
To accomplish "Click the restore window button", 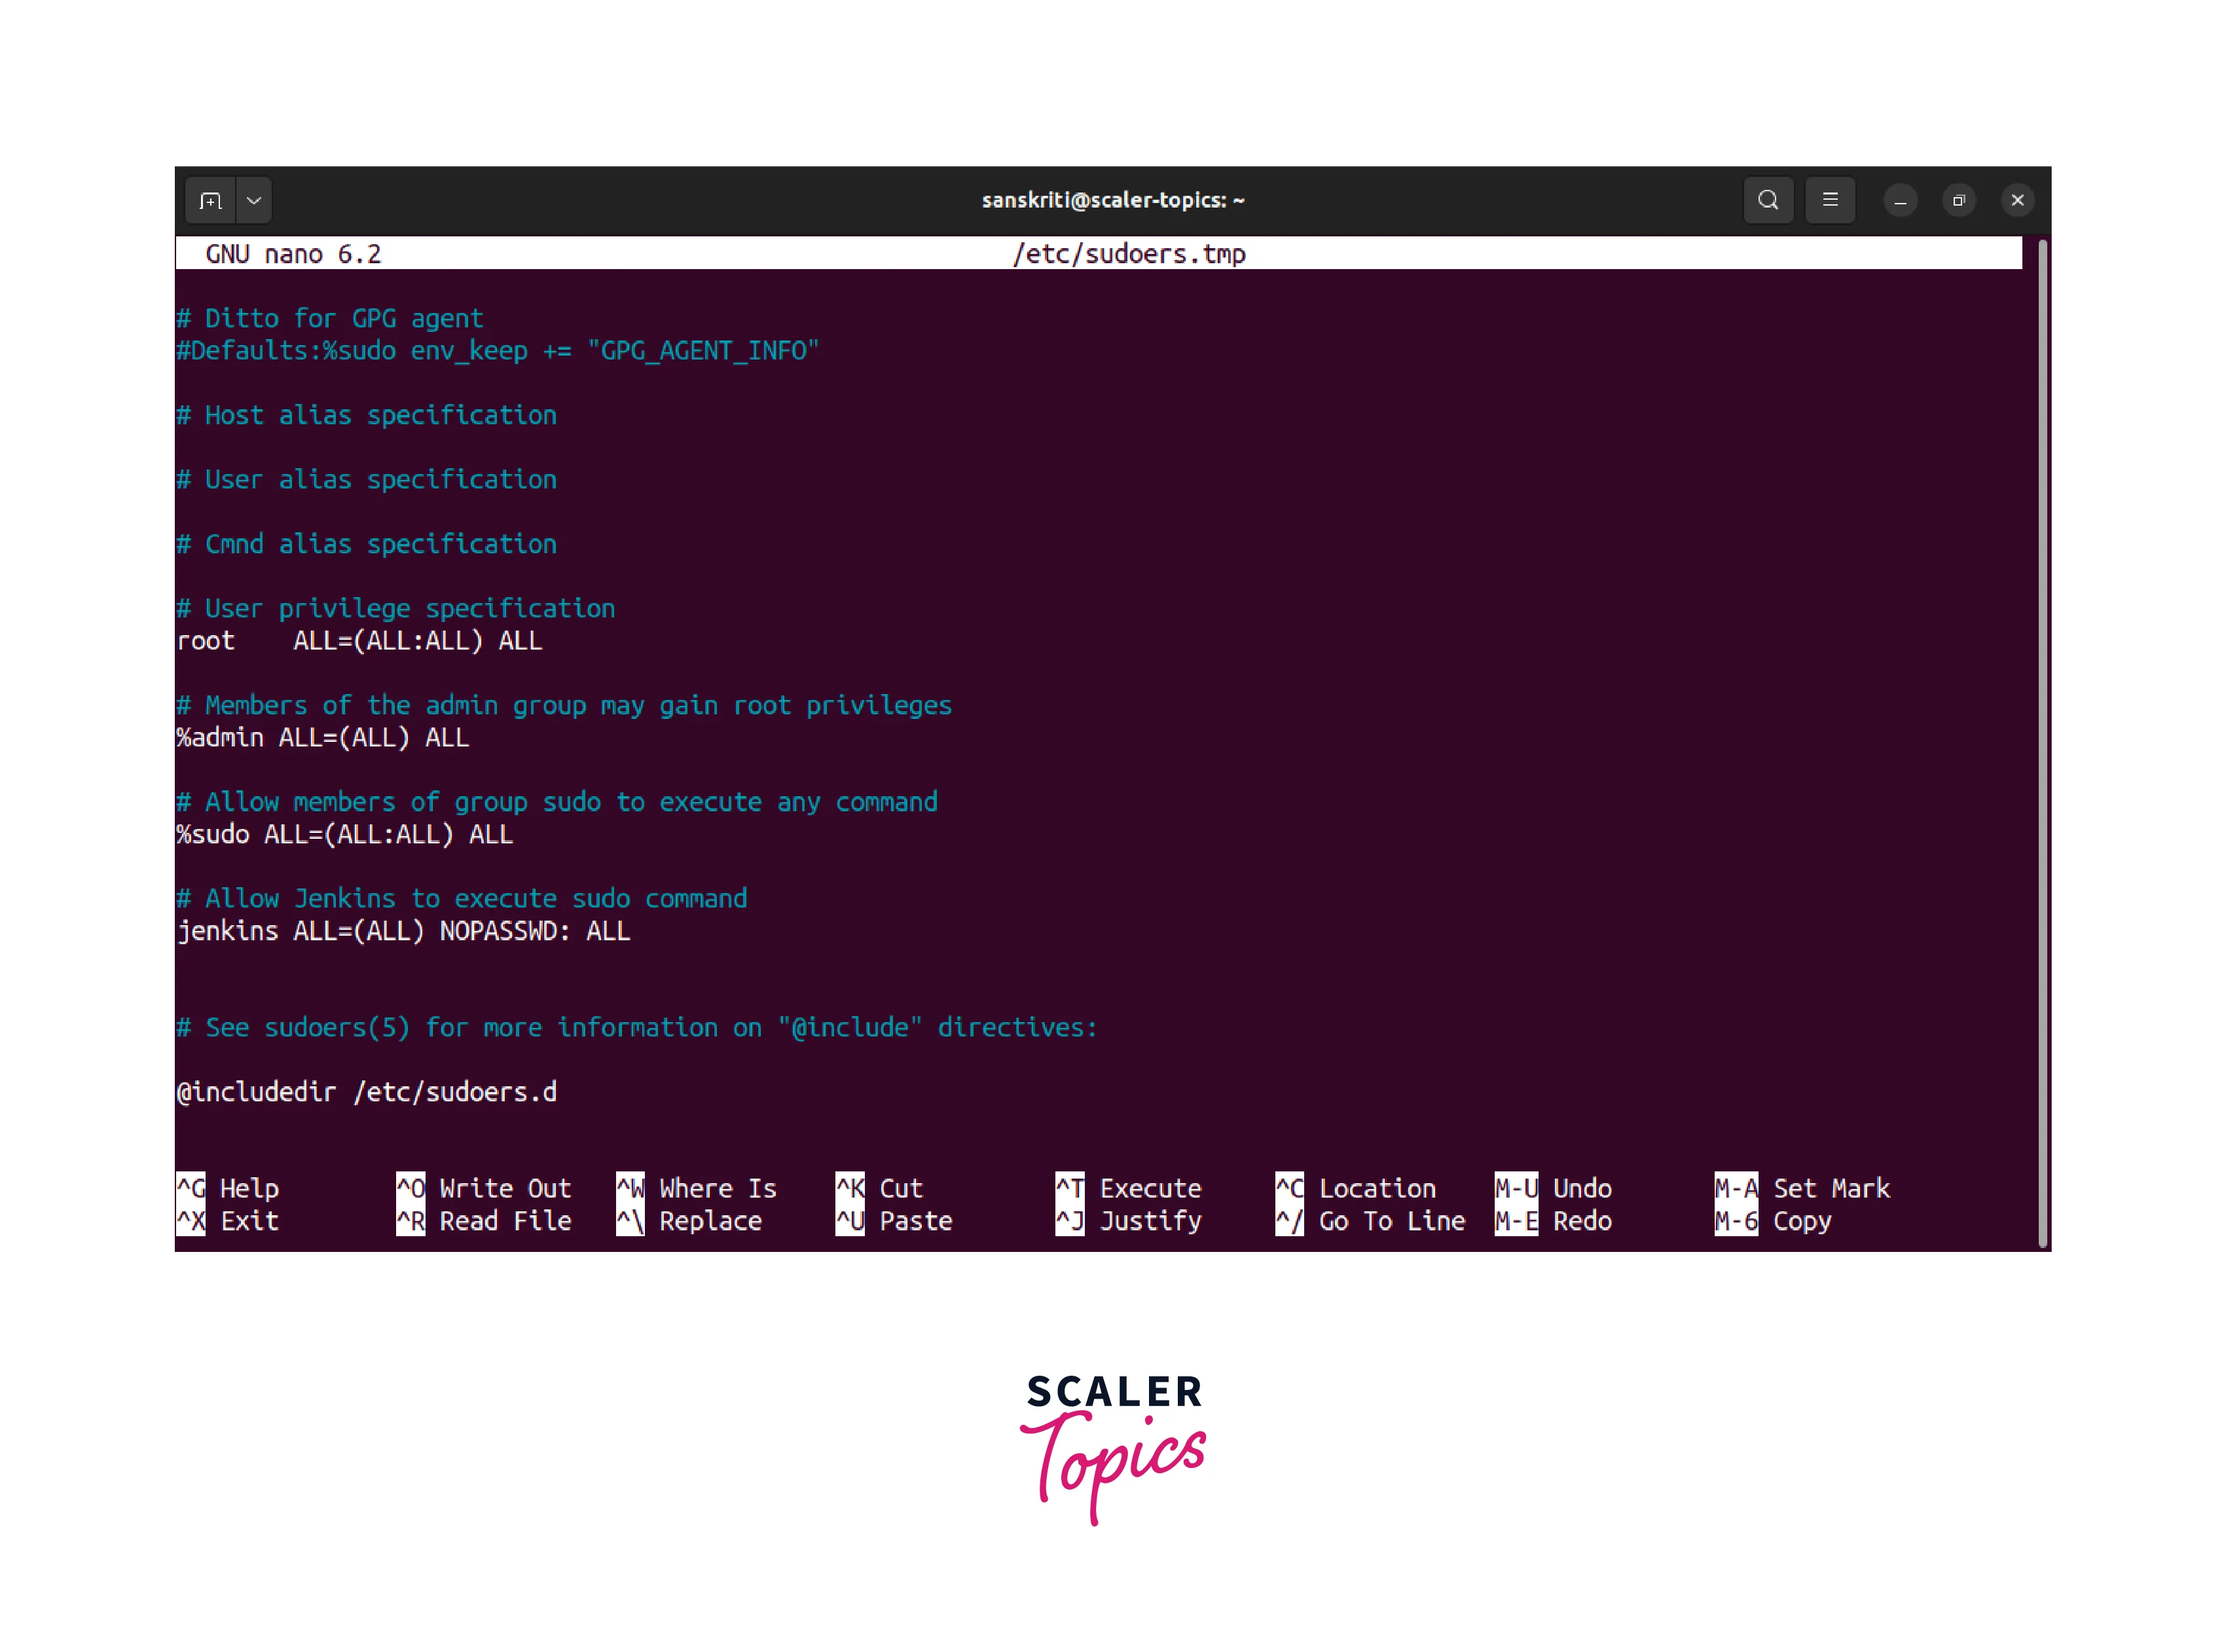I will point(1959,201).
